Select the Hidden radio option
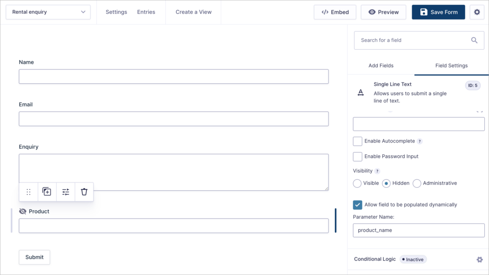This screenshot has height=275, width=489. (386, 183)
